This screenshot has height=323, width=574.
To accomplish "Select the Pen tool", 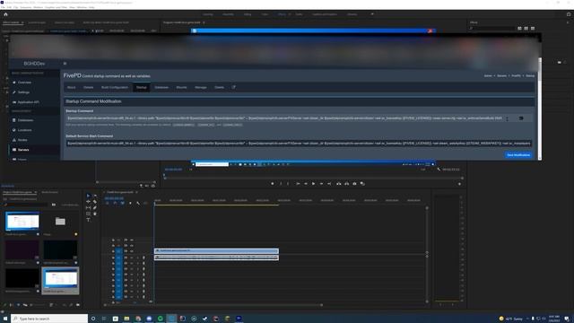I will (95, 207).
